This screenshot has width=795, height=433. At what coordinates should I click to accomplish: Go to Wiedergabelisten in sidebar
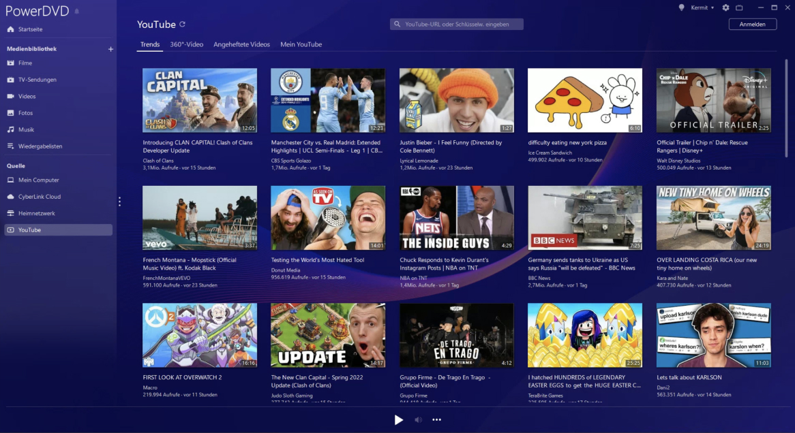coord(40,146)
